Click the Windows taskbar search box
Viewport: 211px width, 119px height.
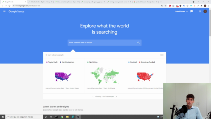[x=24, y=117]
